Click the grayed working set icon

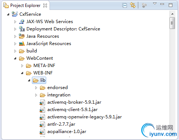click(x=144, y=5)
